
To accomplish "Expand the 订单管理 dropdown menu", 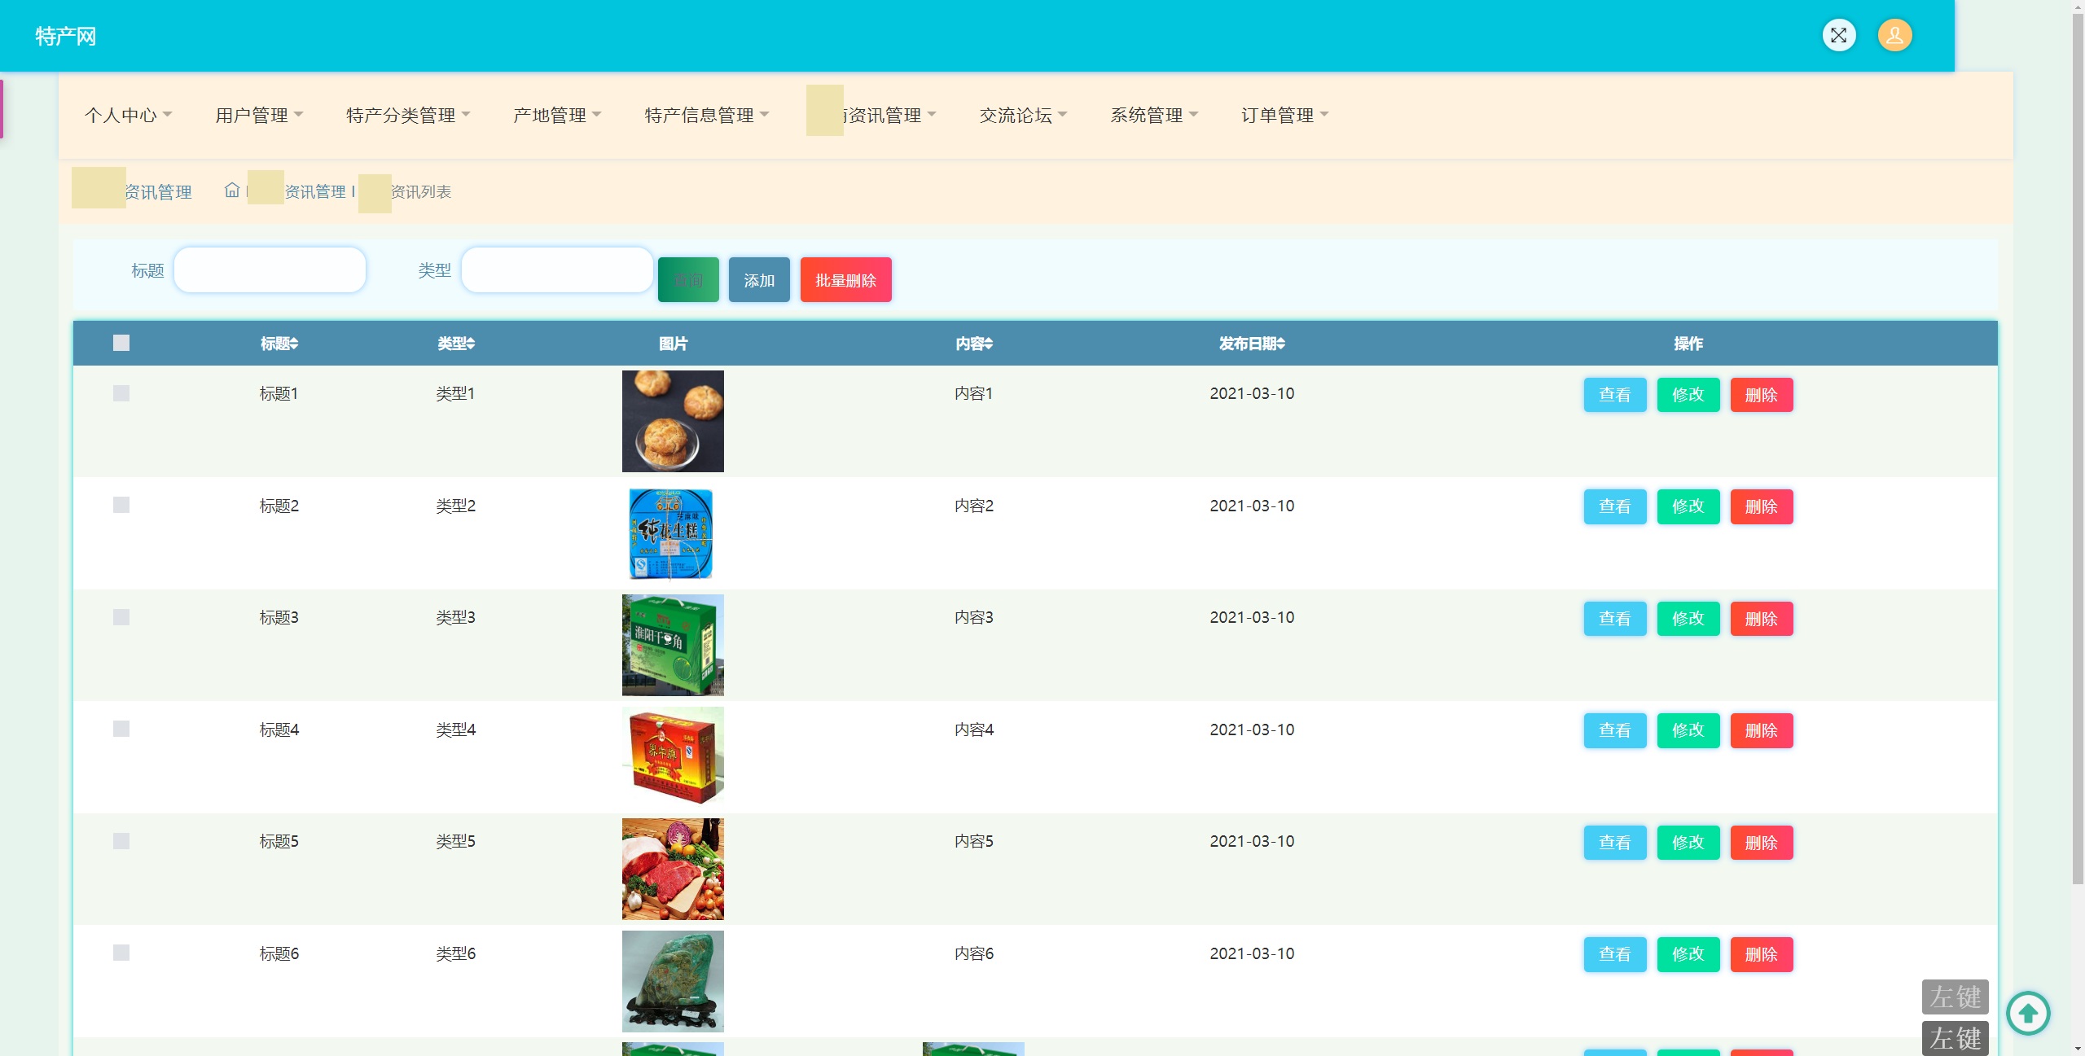I will [x=1284, y=115].
